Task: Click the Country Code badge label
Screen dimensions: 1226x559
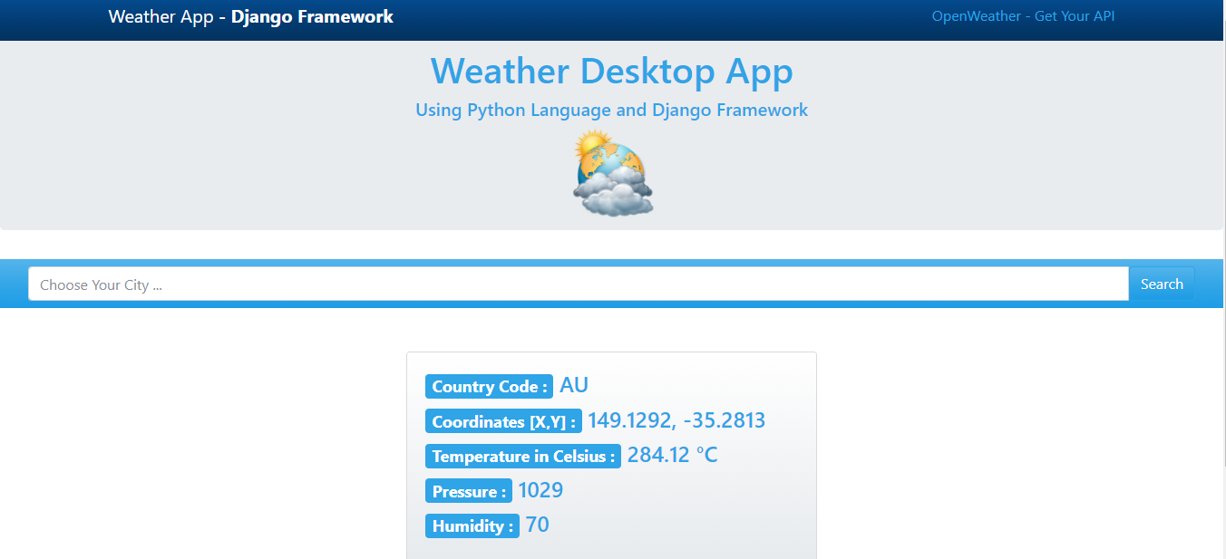Action: (x=489, y=387)
